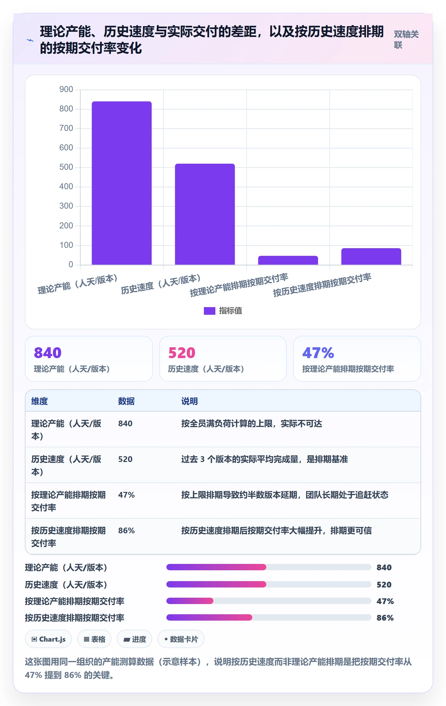Click the 表格 tag

94,639
